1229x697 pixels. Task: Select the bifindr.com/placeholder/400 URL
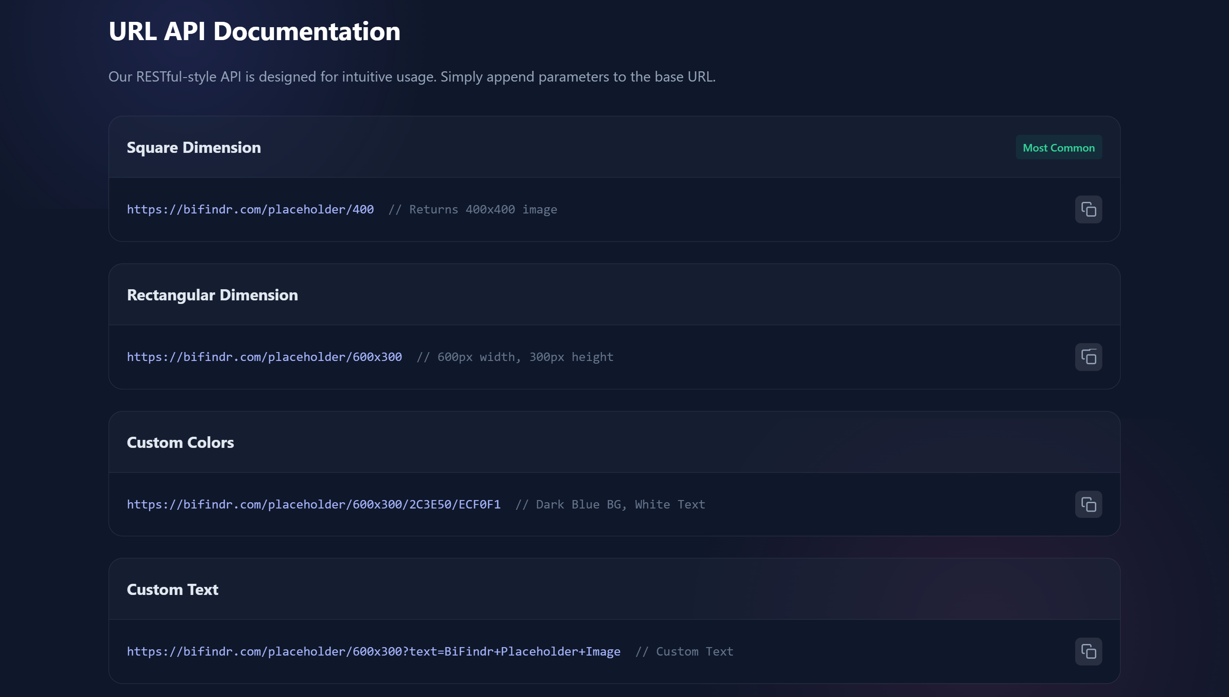tap(250, 209)
